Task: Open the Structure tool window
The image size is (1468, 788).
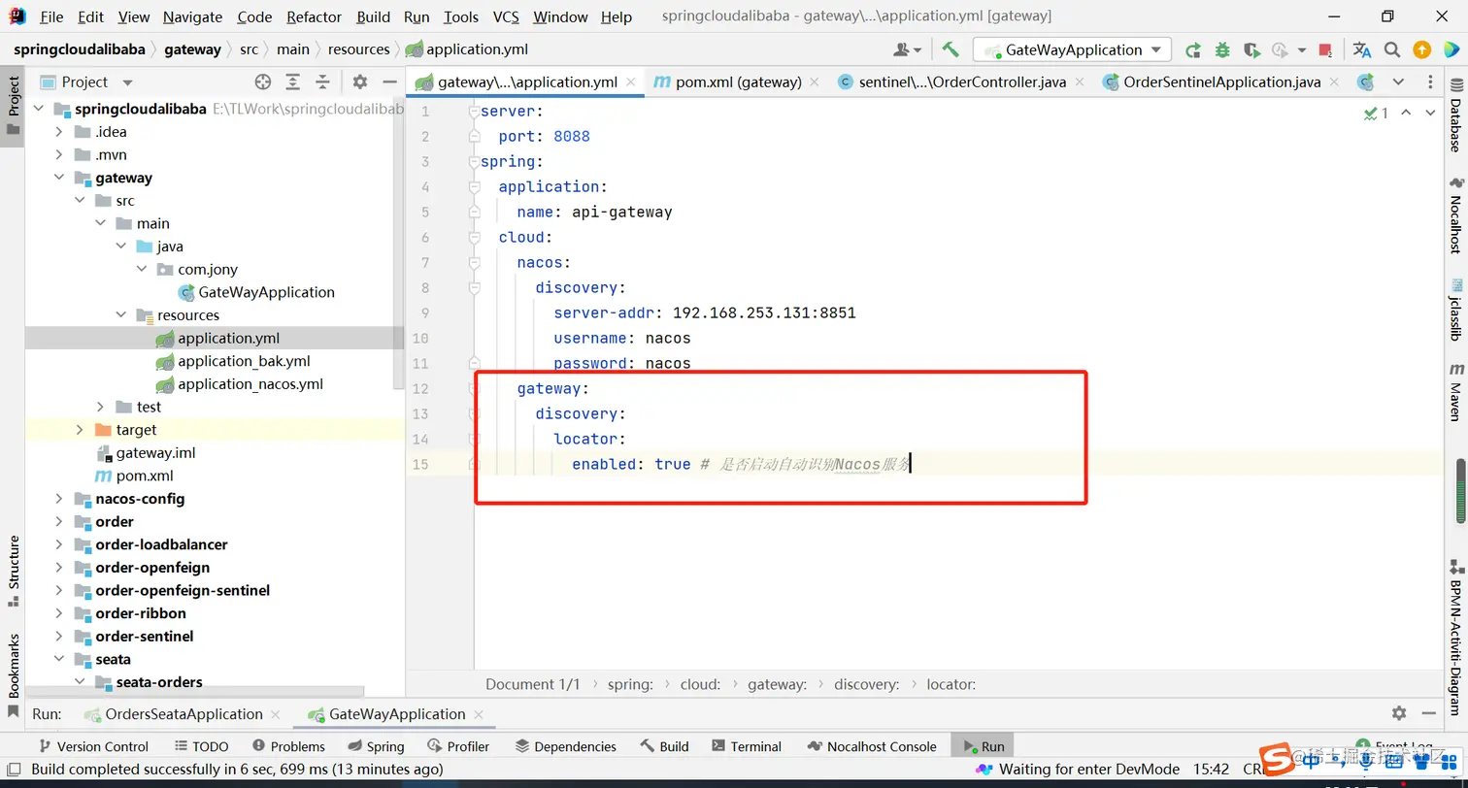Action: [x=13, y=571]
